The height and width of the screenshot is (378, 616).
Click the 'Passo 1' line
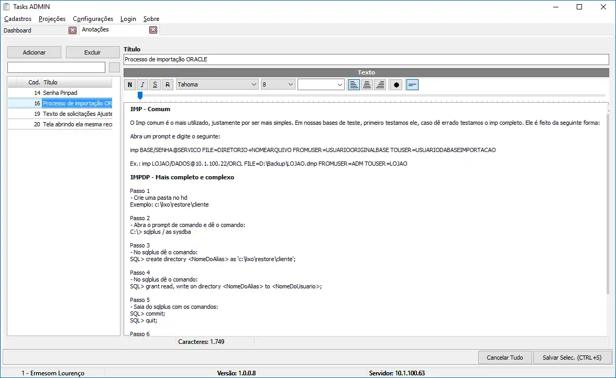tap(140, 191)
